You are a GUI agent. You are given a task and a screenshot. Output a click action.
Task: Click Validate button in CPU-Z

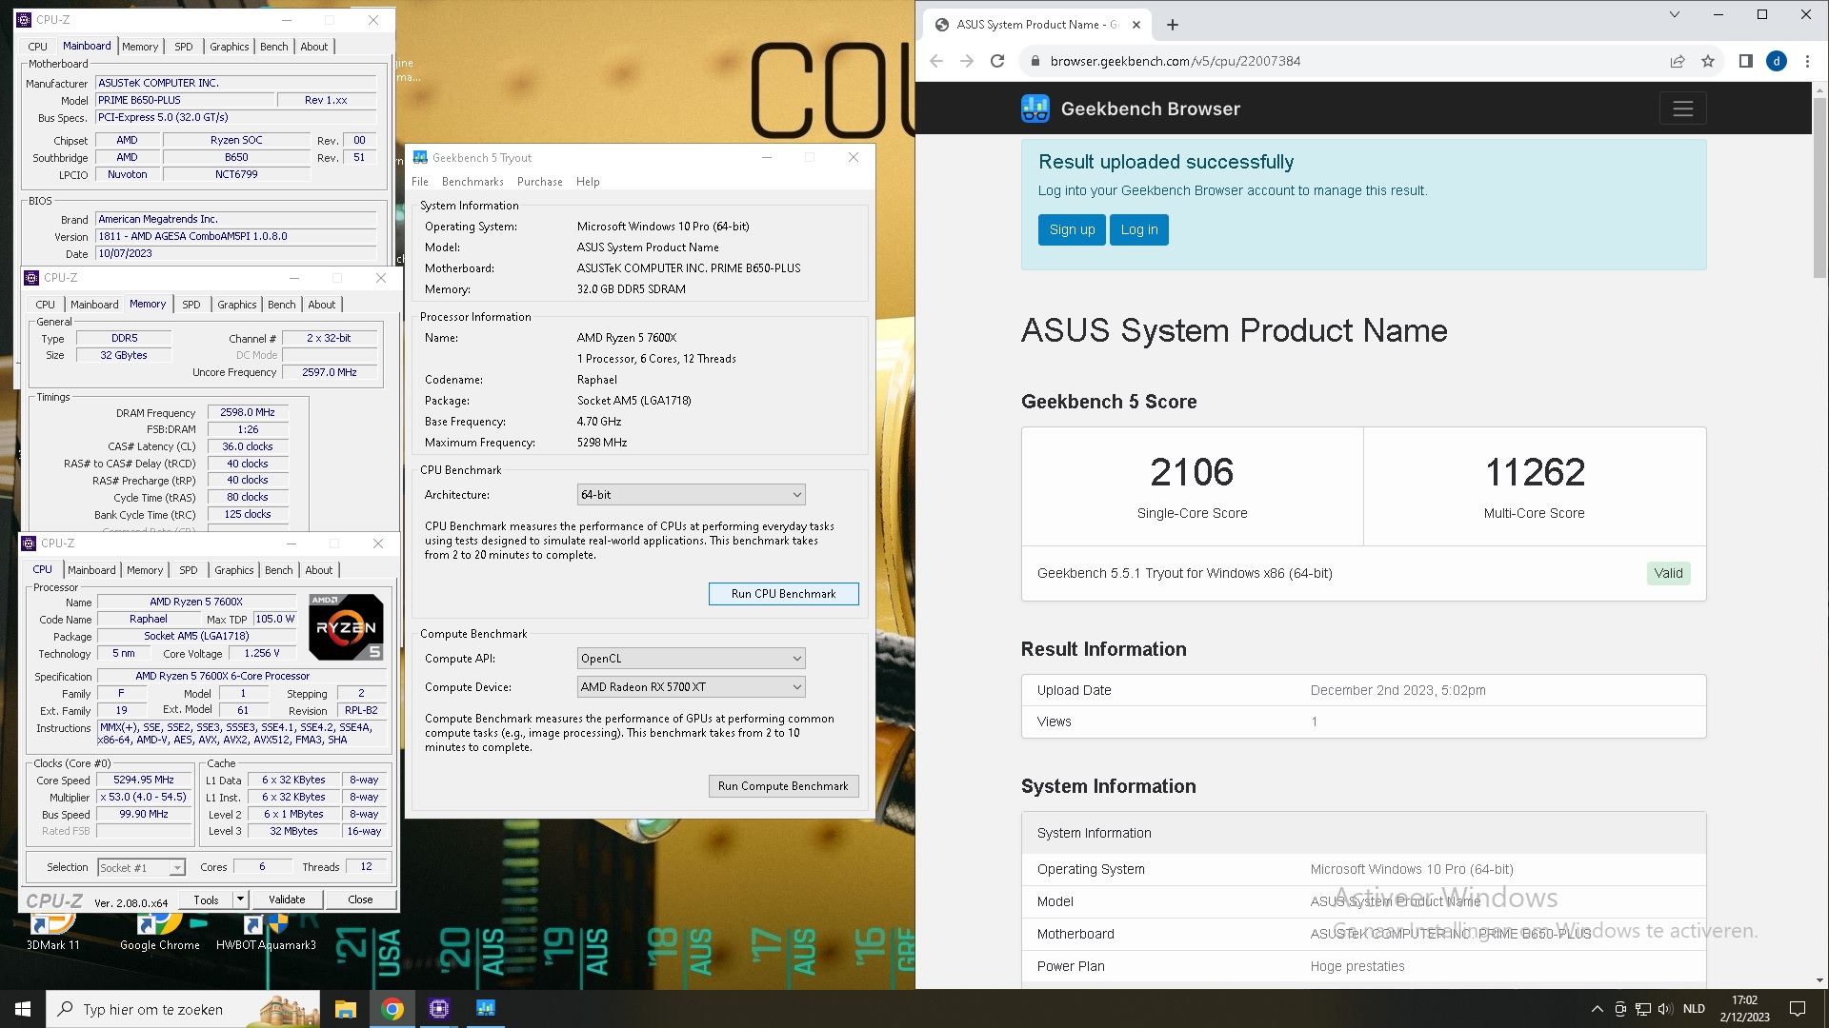click(x=287, y=899)
